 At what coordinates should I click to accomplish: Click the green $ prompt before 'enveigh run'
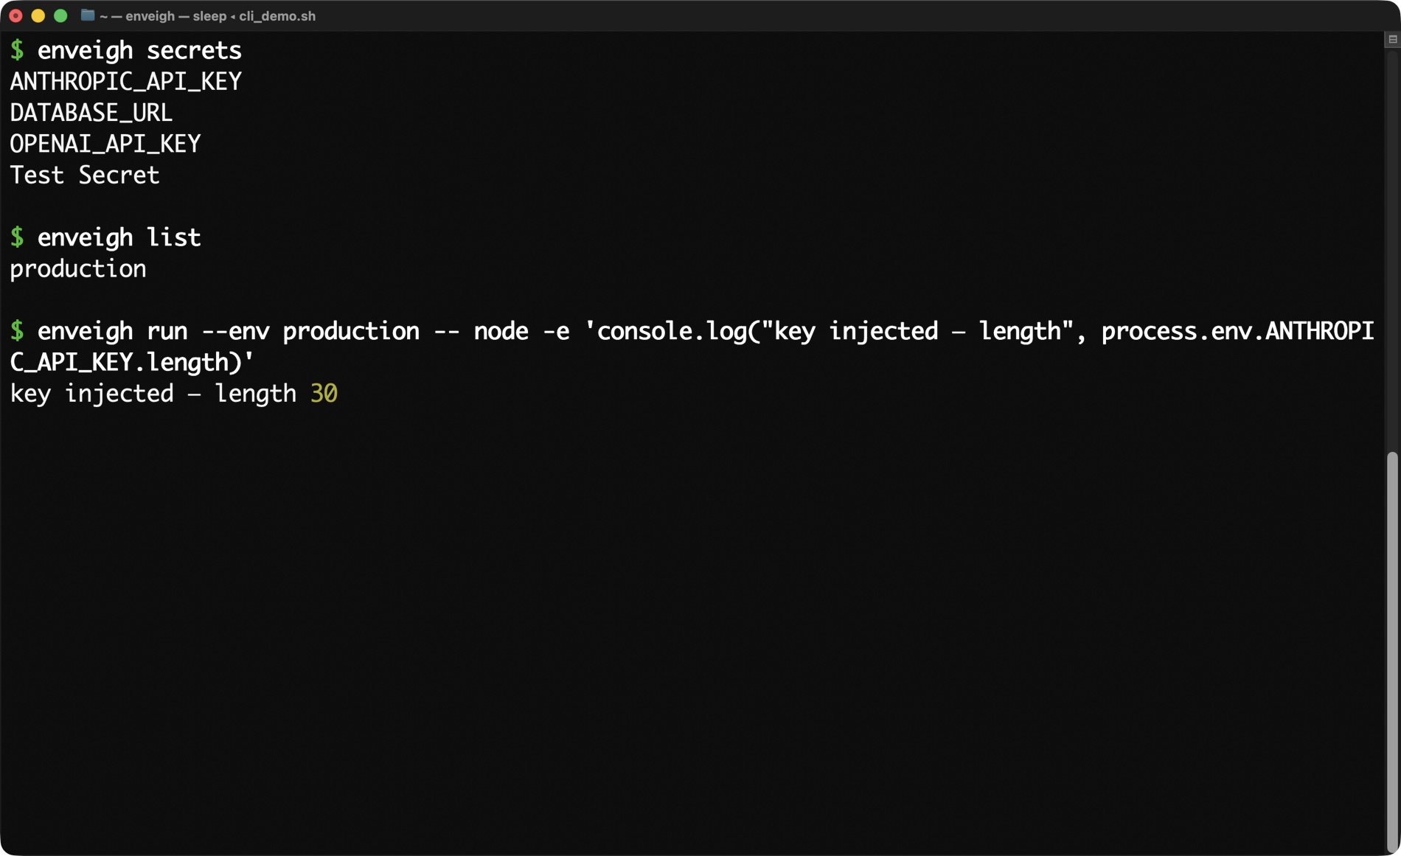[17, 331]
